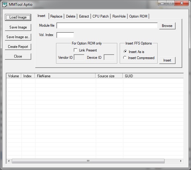Screen dimensions: 191x170
Task: Click the Vendor ID field
Action: 79,57
